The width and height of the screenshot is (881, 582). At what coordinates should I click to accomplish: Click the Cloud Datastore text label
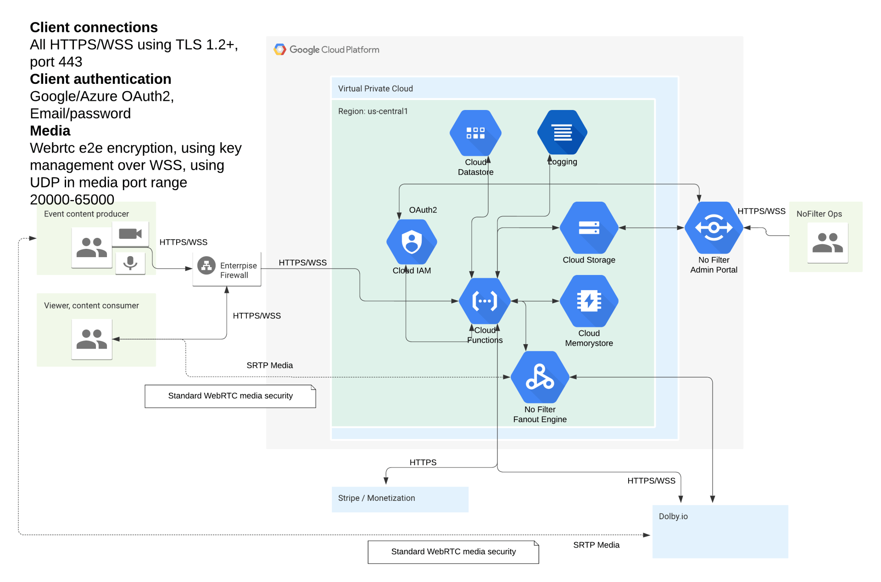tap(475, 167)
